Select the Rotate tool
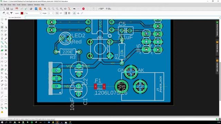 [2, 31]
